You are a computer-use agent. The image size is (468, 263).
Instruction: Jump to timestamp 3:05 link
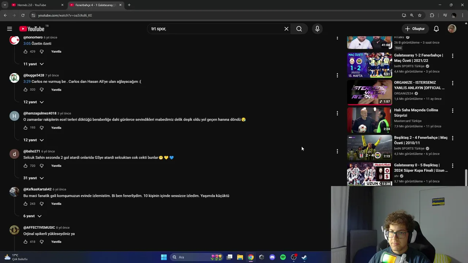(27, 43)
